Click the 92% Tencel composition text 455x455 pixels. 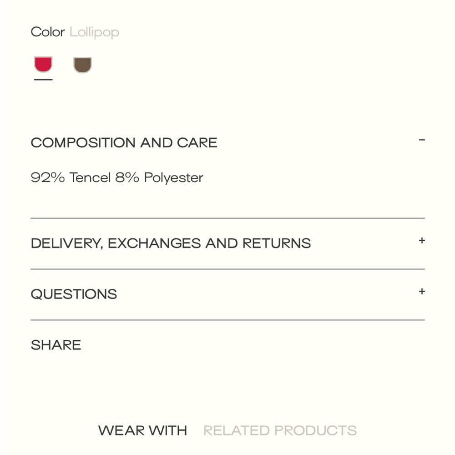click(x=71, y=177)
